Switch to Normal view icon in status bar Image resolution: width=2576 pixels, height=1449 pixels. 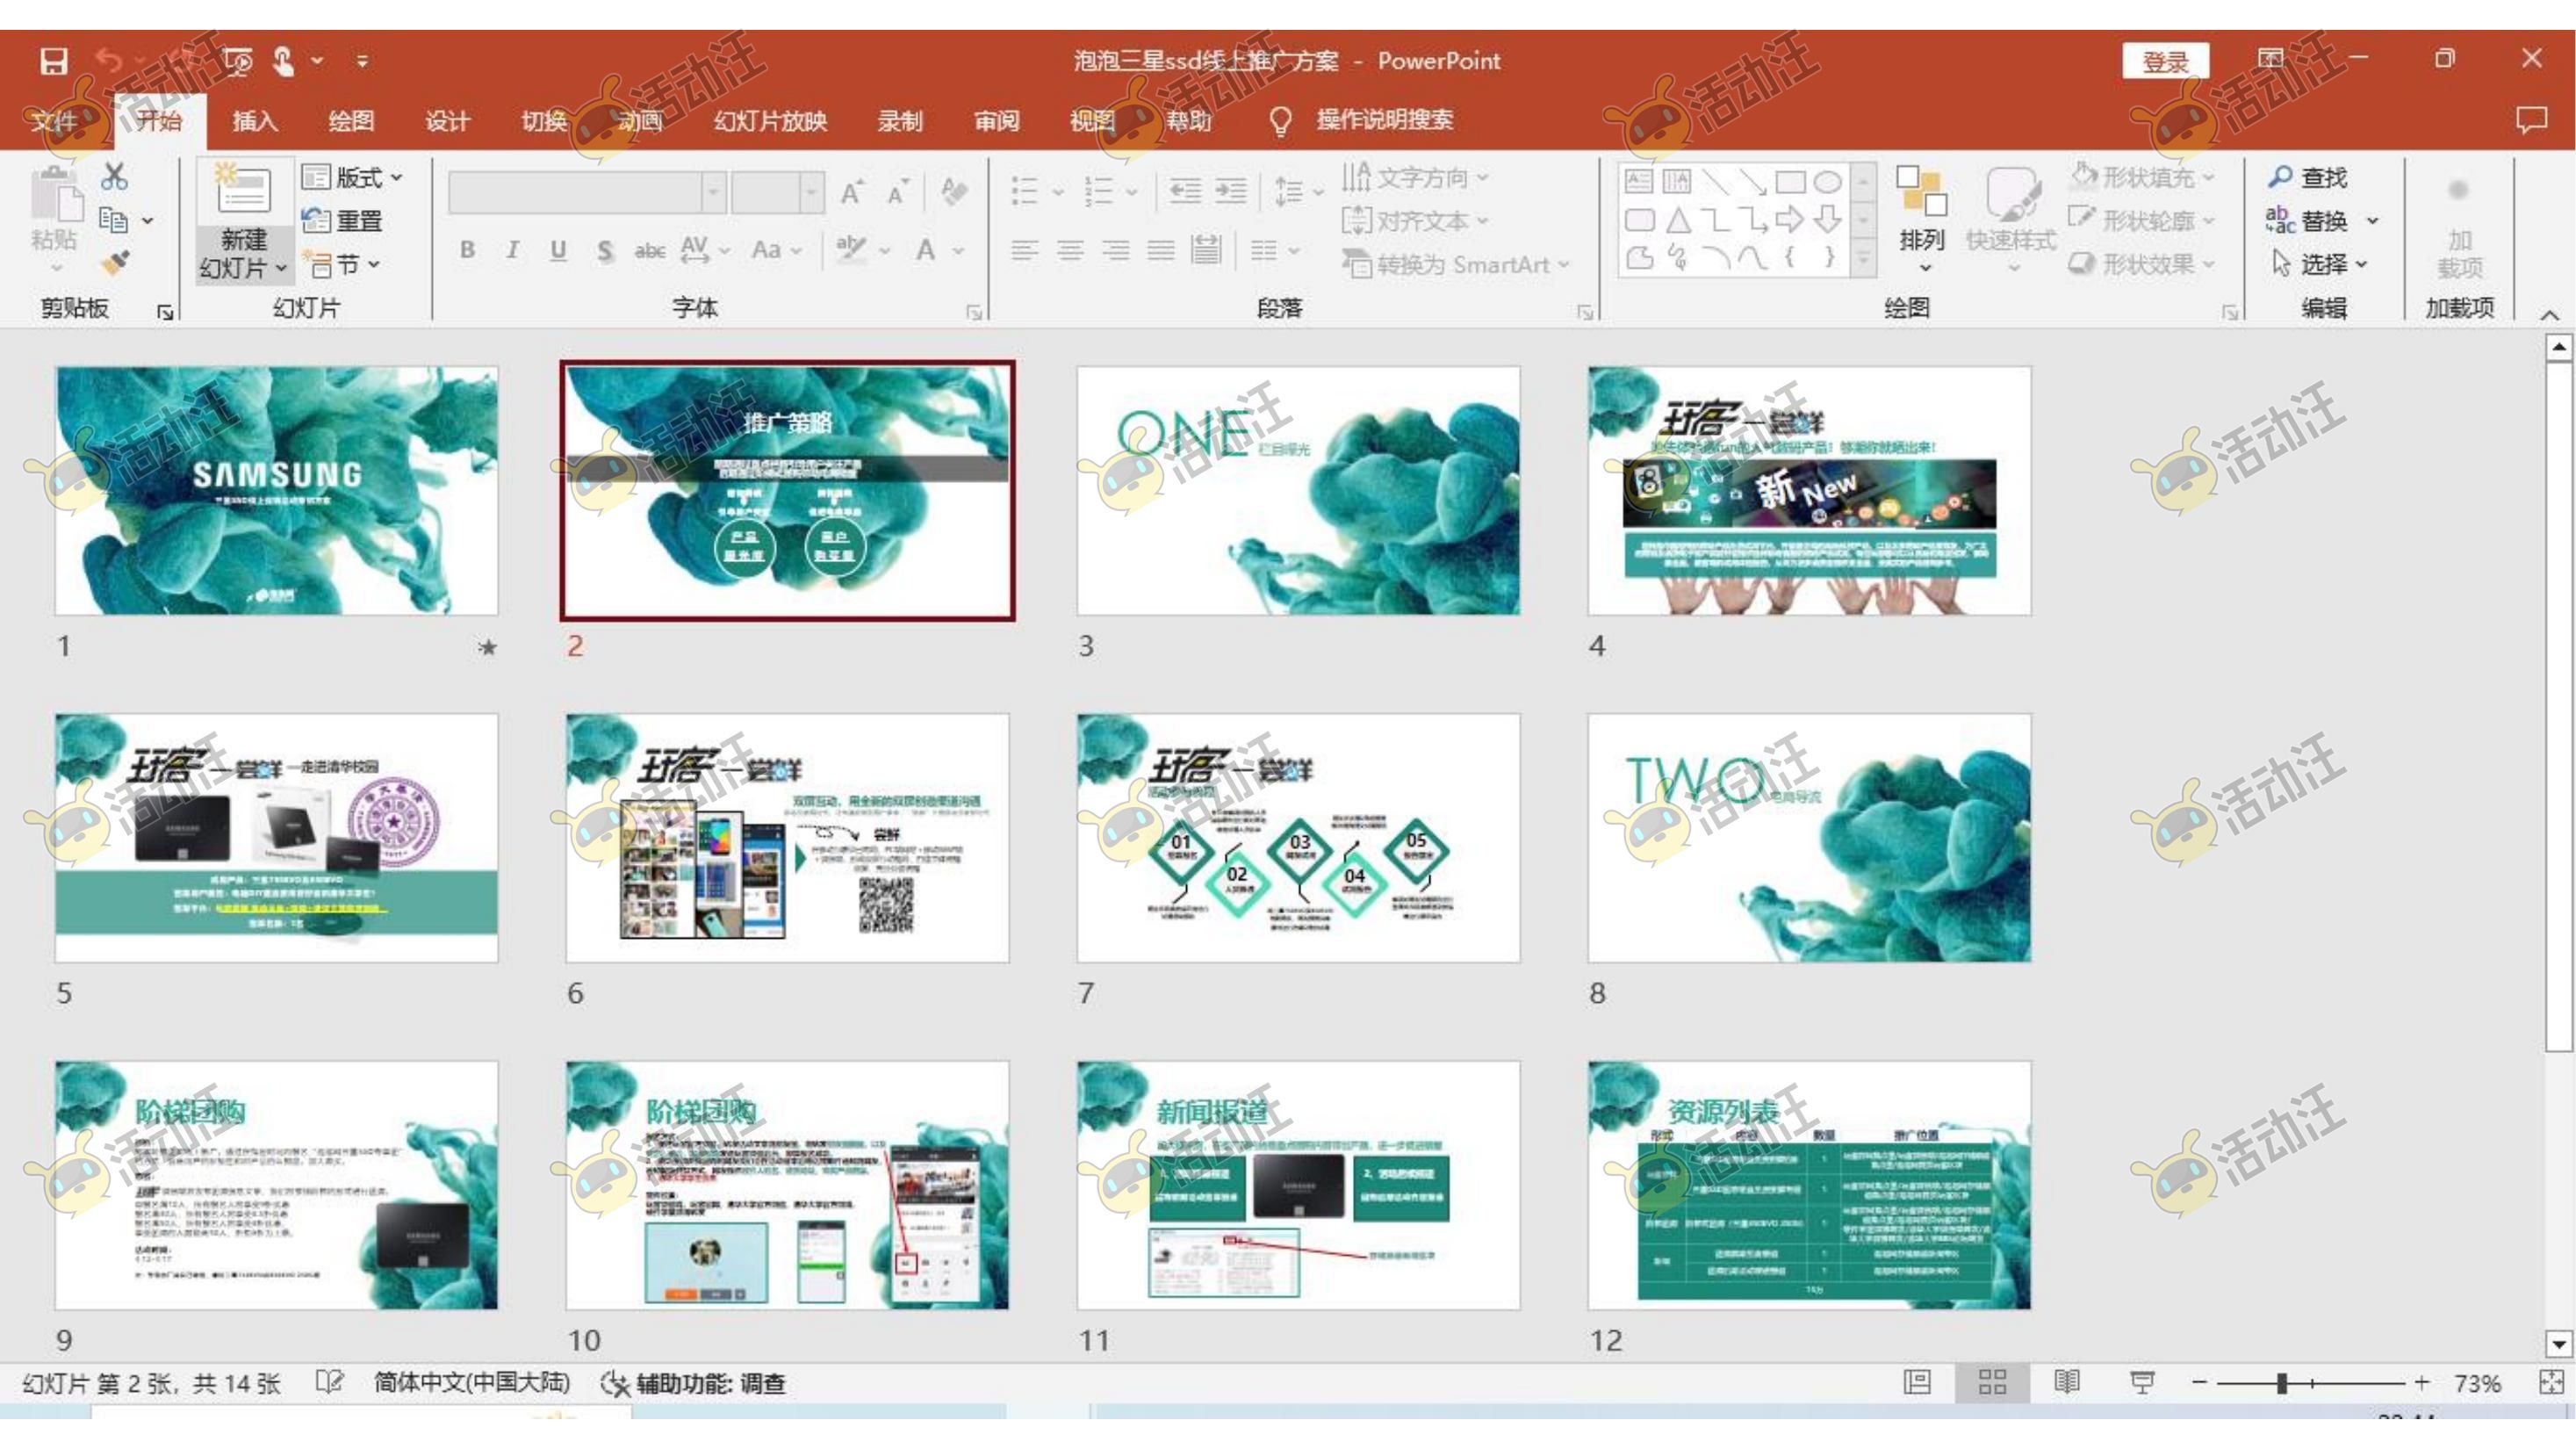[x=1917, y=1382]
